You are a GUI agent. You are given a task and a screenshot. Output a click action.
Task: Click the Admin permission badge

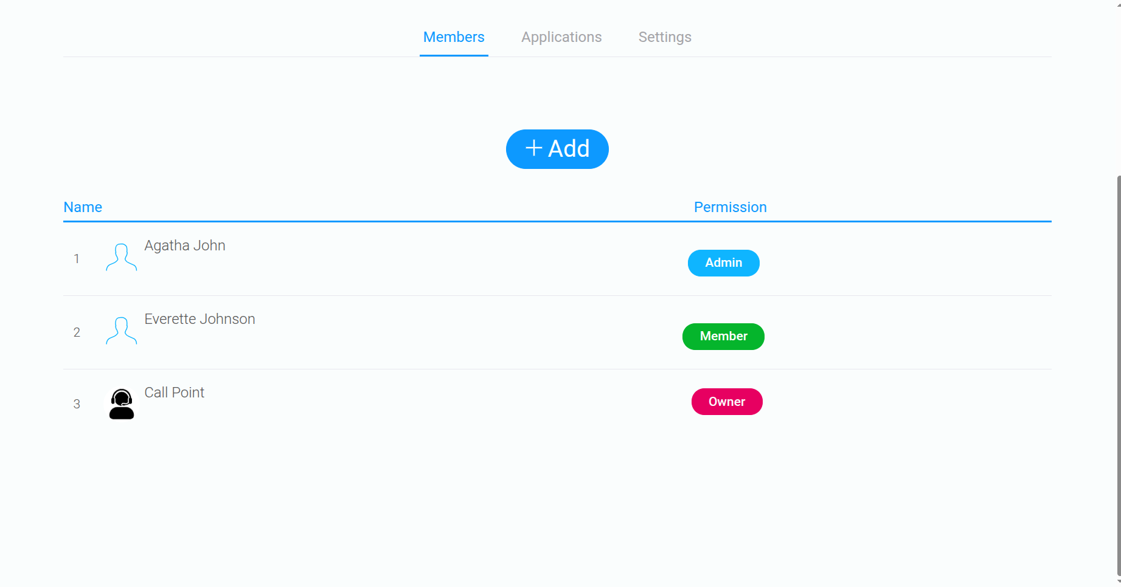pyautogui.click(x=724, y=263)
